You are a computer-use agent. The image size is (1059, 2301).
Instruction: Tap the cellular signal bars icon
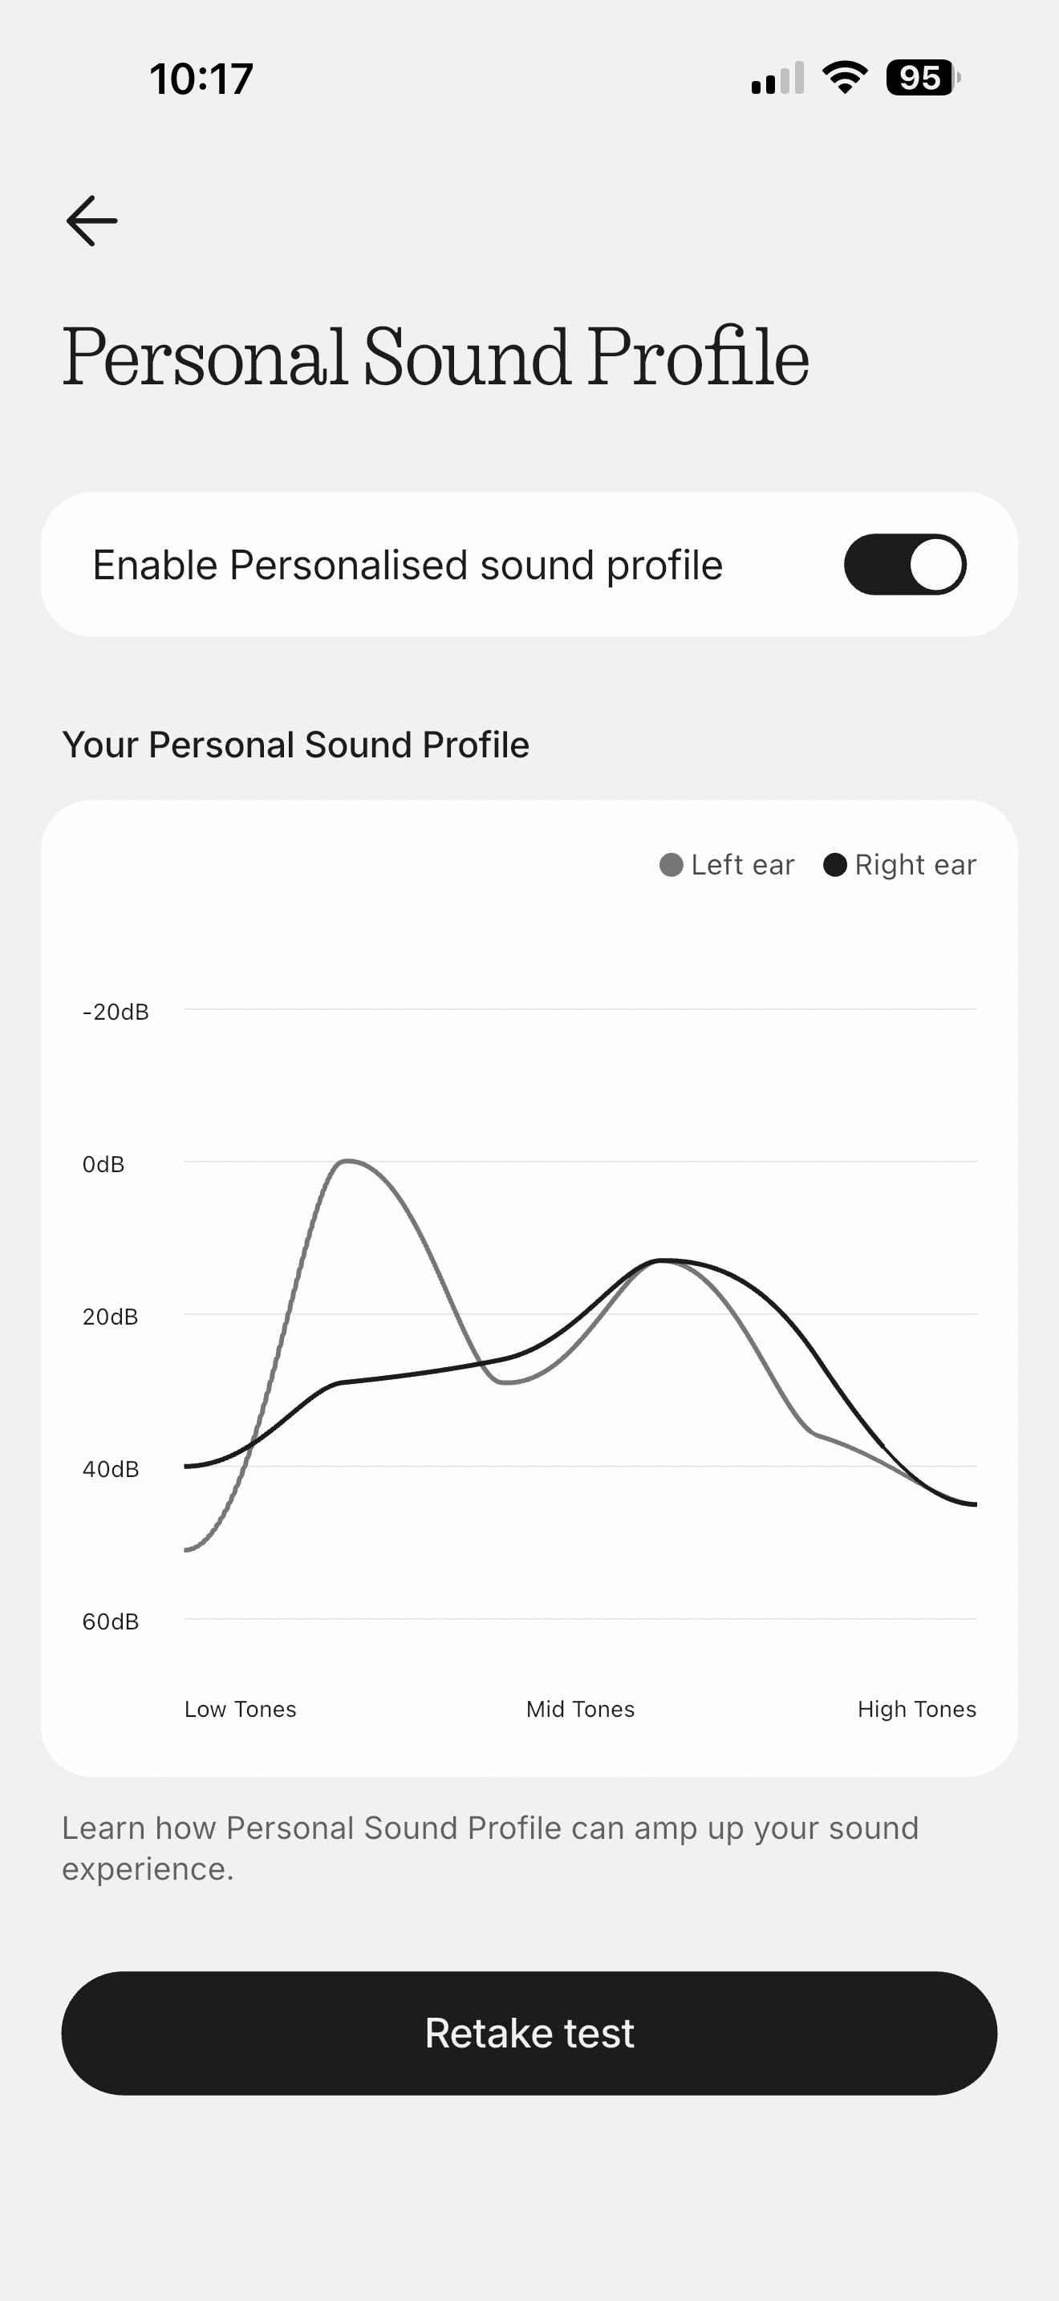(777, 79)
